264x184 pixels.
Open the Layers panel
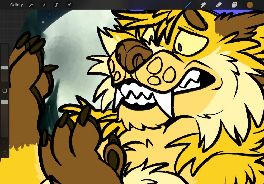[234, 5]
